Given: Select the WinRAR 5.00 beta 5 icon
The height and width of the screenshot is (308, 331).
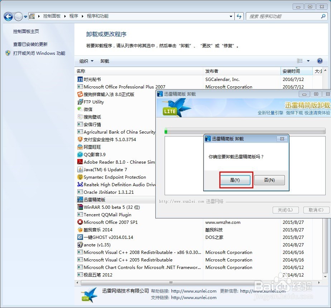Looking at the screenshot, I should (80, 207).
